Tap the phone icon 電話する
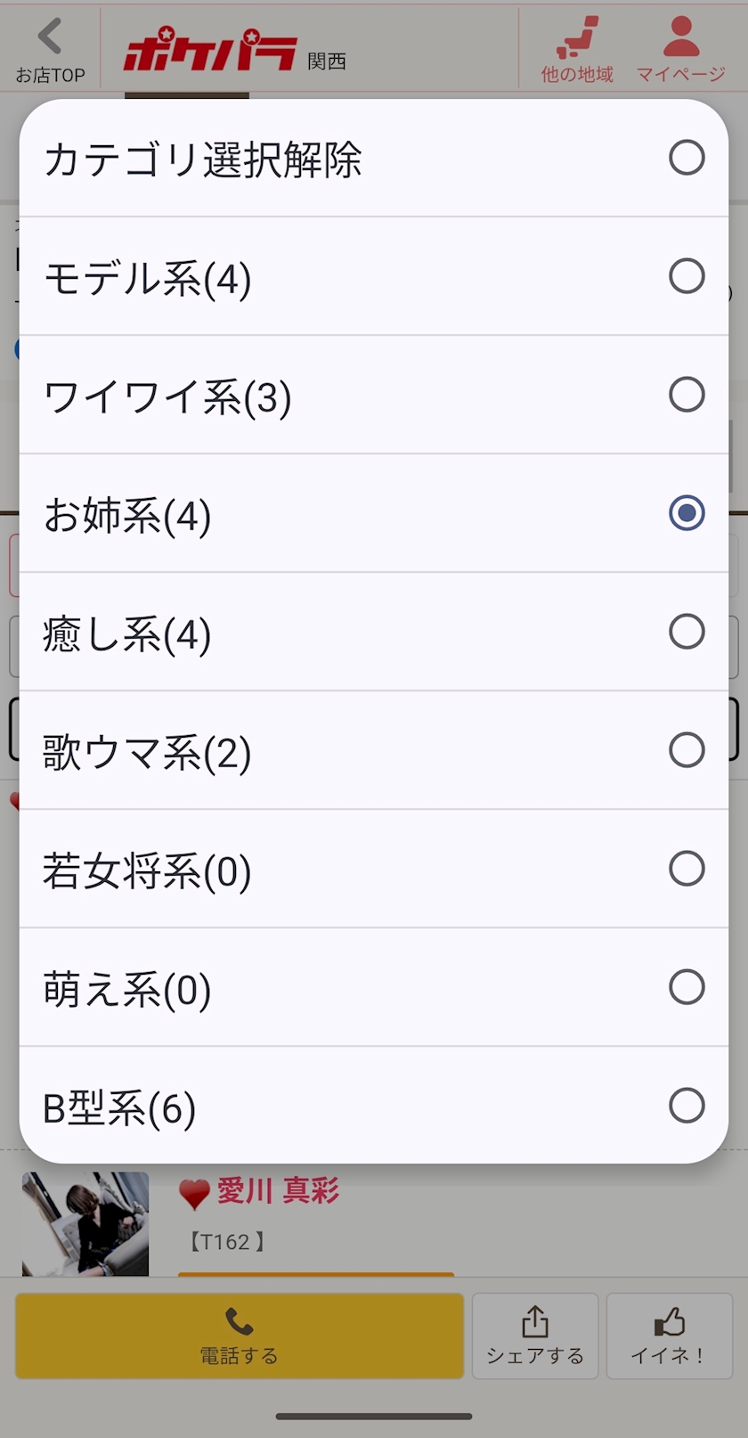 tap(239, 1321)
